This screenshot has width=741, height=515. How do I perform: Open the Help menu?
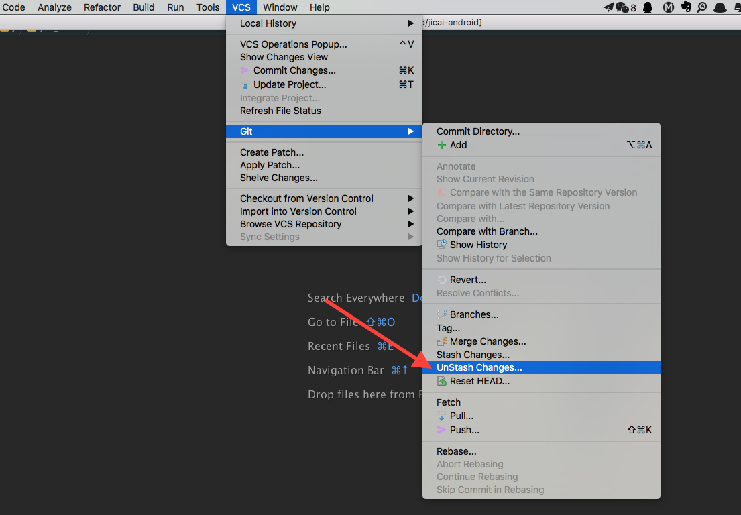(320, 7)
